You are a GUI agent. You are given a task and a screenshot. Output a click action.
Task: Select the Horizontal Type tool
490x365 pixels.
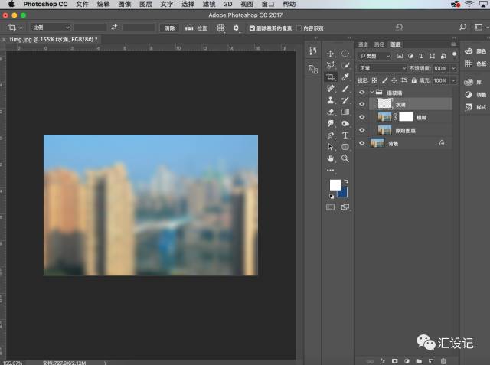[345, 135]
